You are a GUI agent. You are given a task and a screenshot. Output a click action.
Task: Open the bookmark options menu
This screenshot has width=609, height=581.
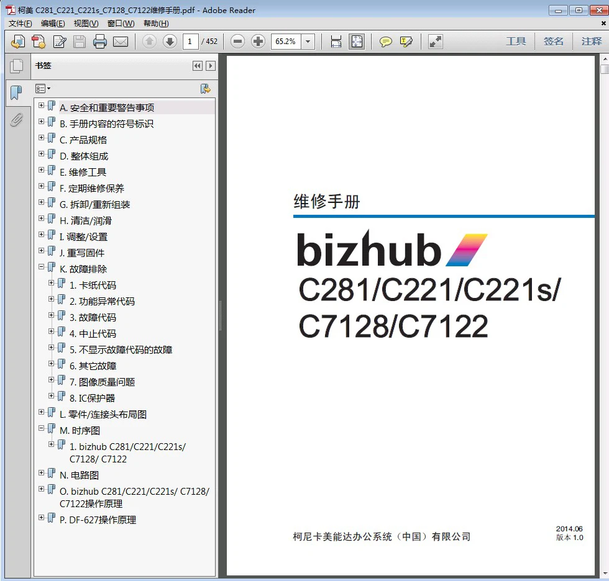point(43,89)
